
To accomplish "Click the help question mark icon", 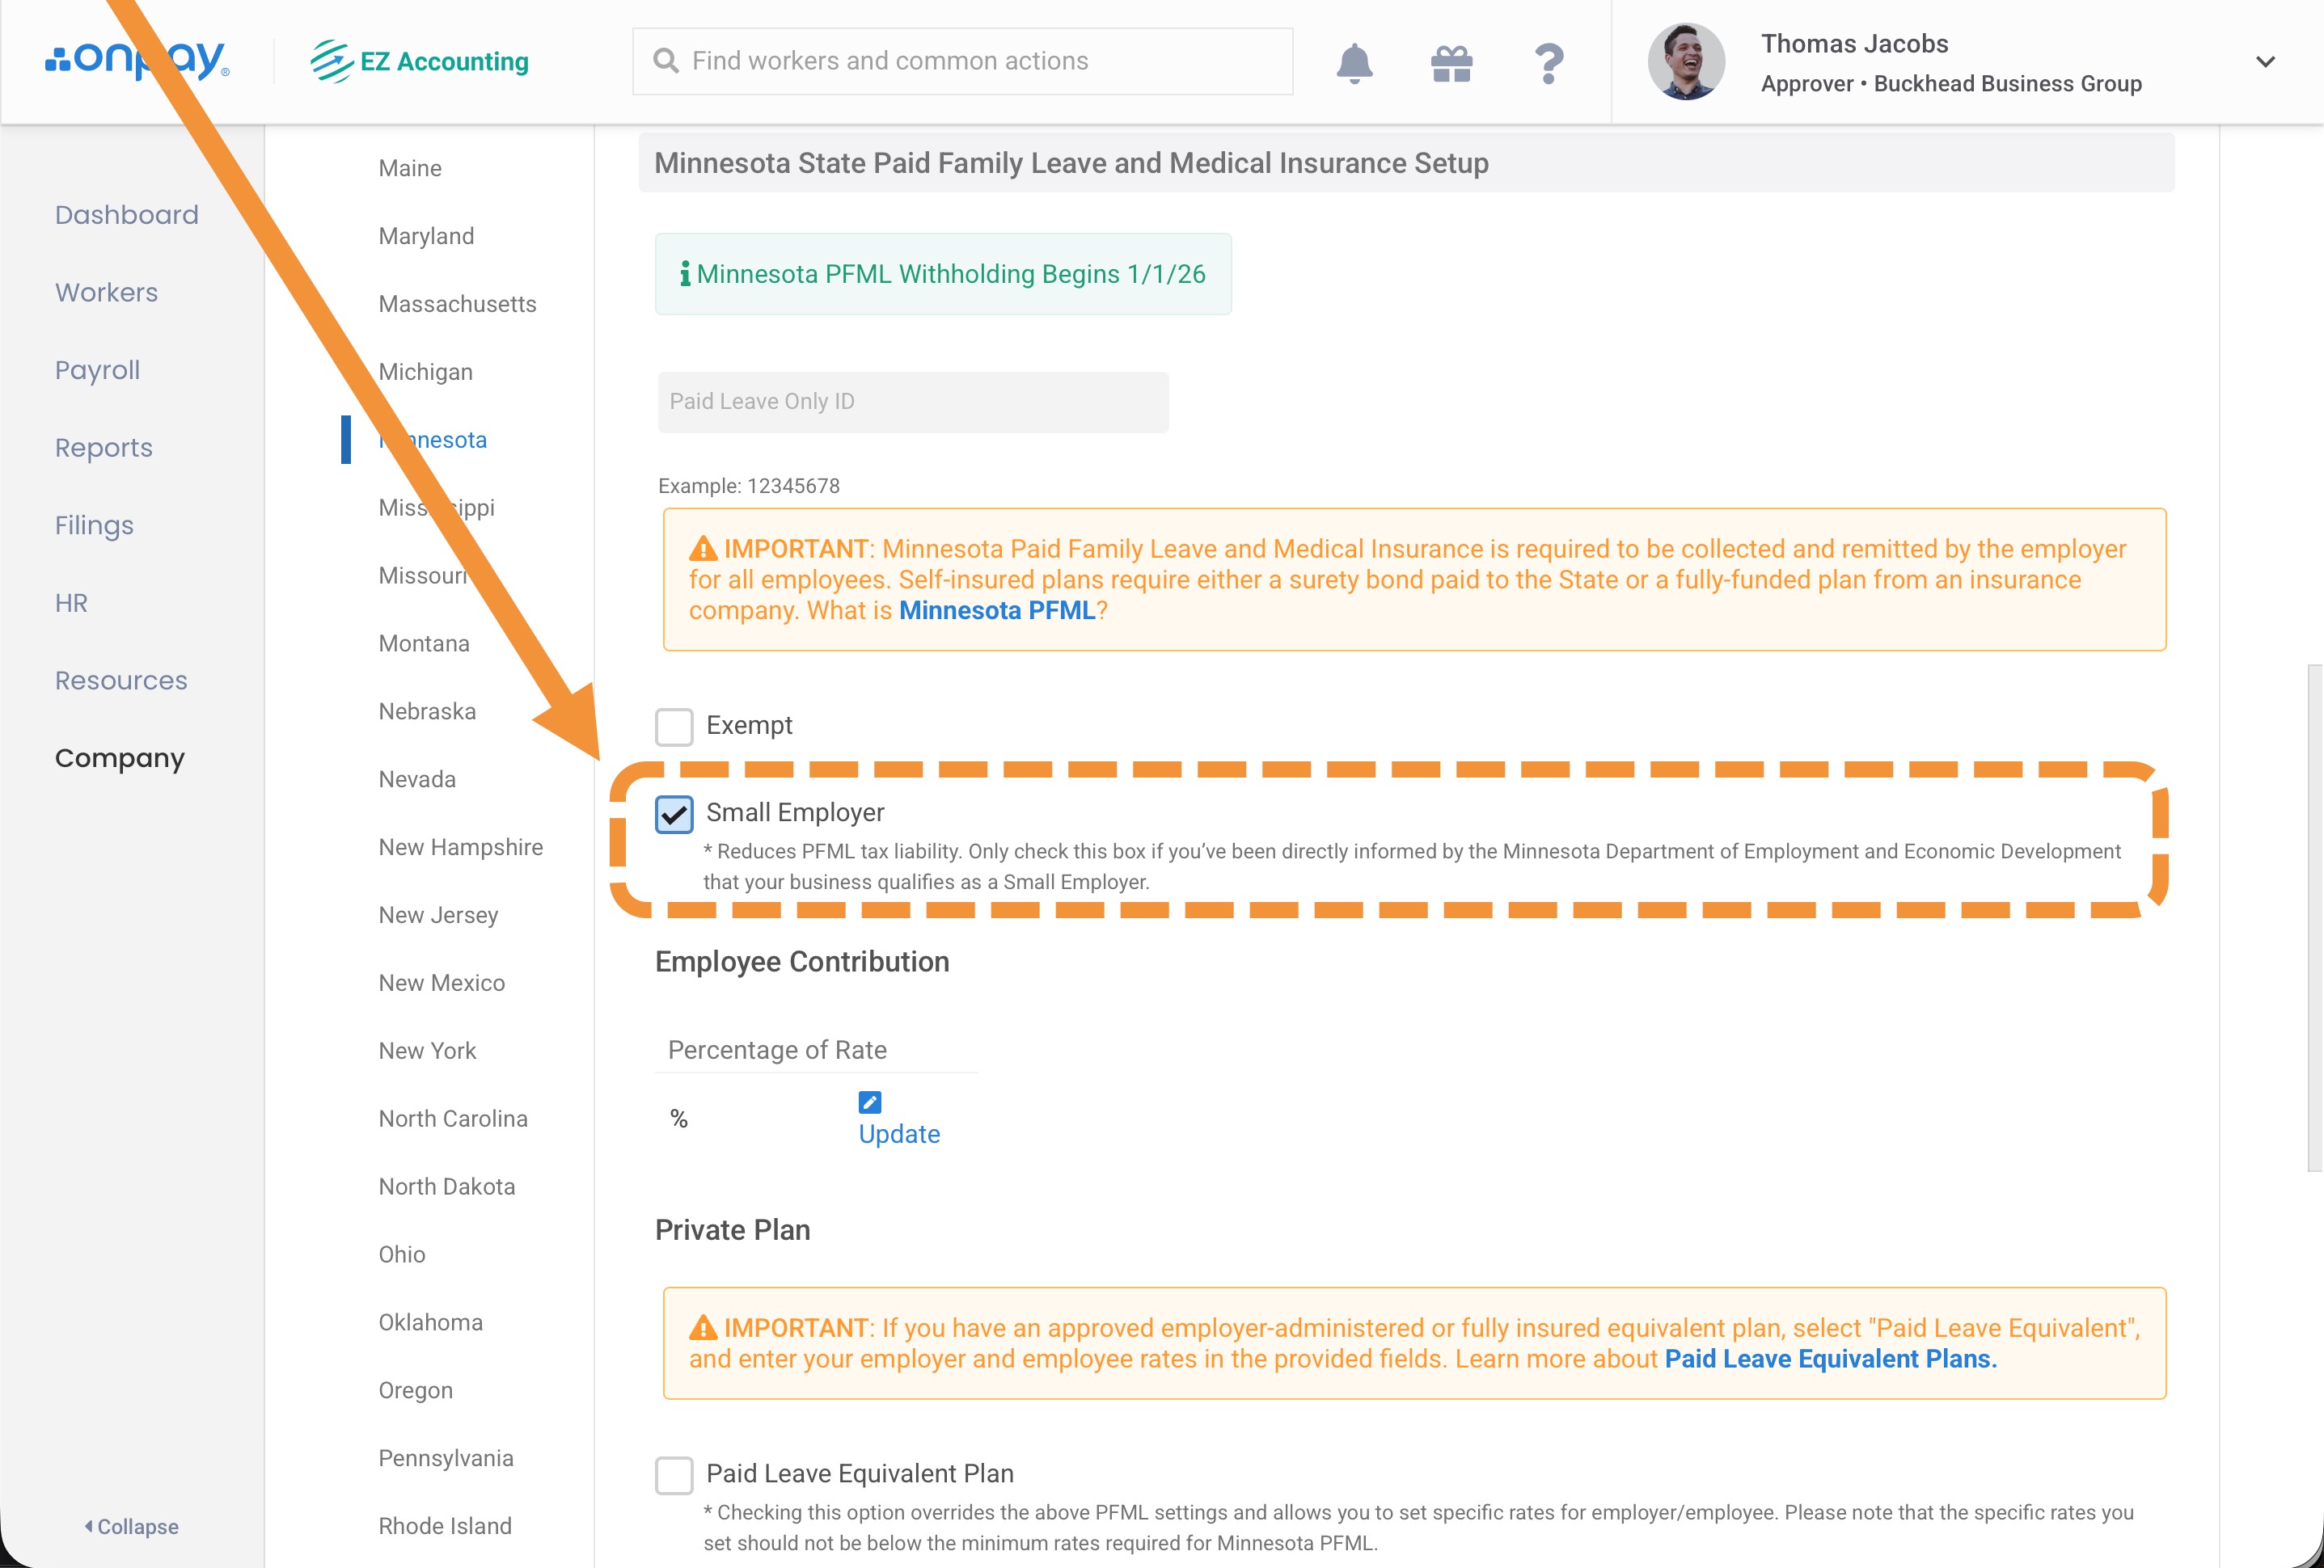I will click(x=1548, y=63).
